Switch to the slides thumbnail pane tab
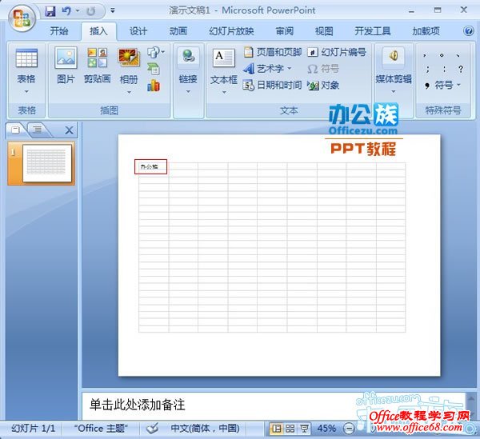This screenshot has width=480, height=439. [x=15, y=130]
